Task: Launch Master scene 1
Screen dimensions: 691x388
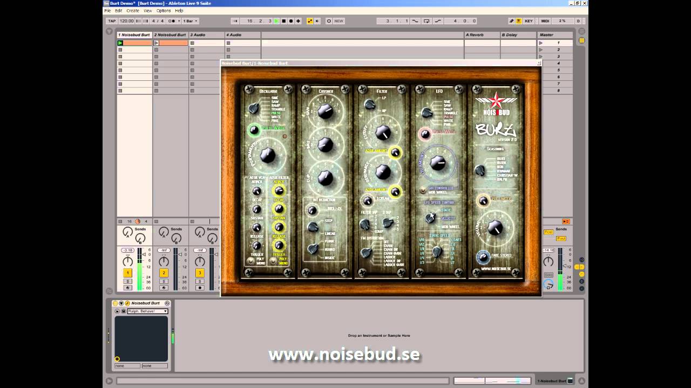Action: (x=541, y=43)
